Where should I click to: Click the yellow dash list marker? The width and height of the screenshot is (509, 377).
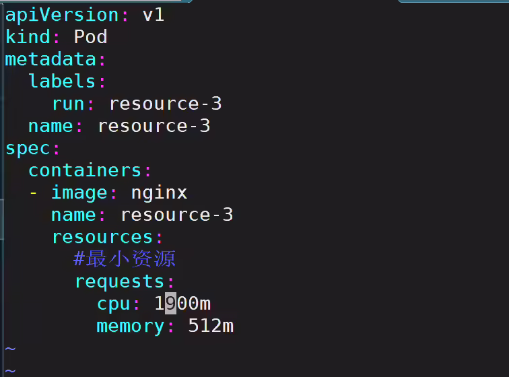point(33,193)
